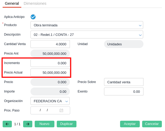
Task: Click the Unidad field showing Unidades
Action: [123, 44]
